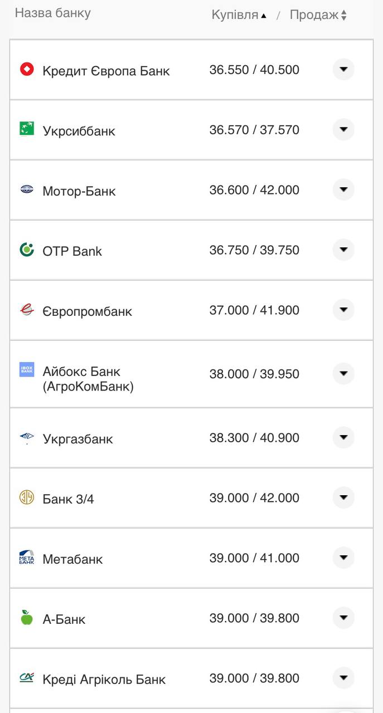
Task: Select the Європромбанк red emblem icon
Action: pyautogui.click(x=26, y=310)
